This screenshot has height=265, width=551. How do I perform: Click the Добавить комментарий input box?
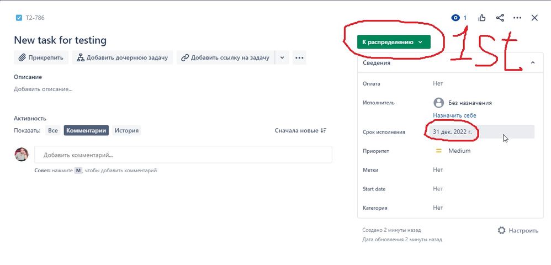[183, 155]
